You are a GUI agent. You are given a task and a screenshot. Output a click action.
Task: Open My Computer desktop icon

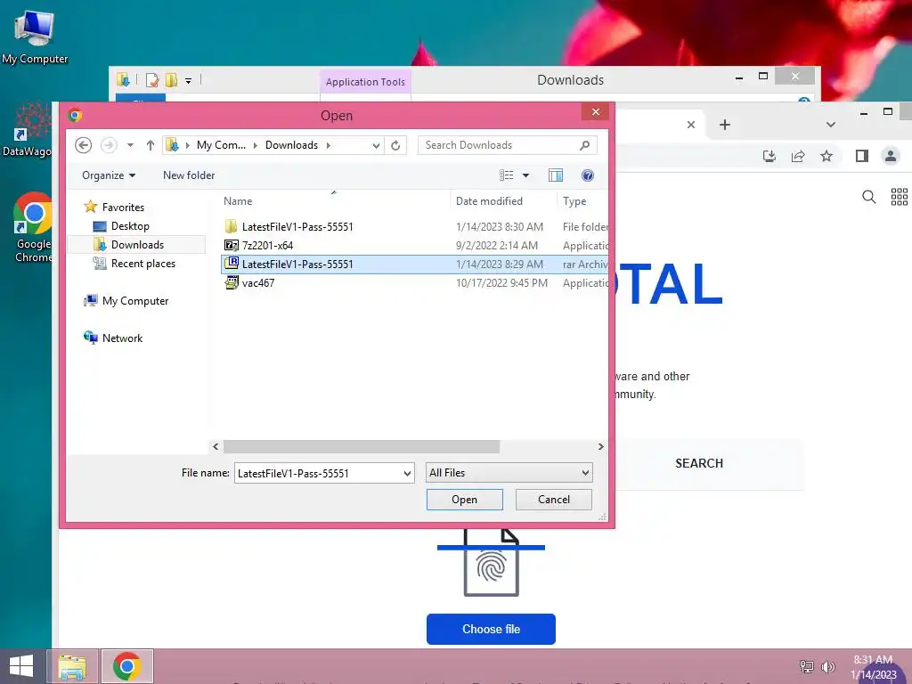pos(35,37)
